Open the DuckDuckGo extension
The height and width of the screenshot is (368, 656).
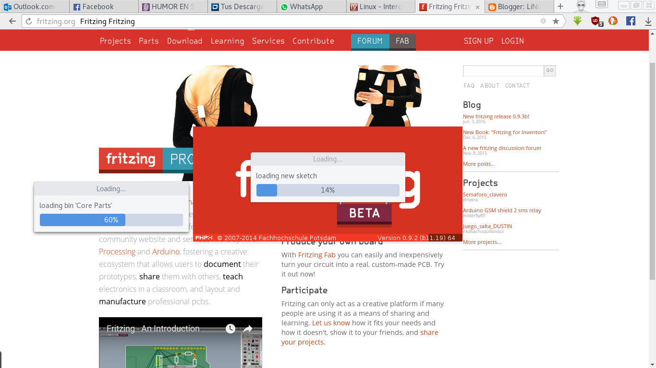point(613,21)
